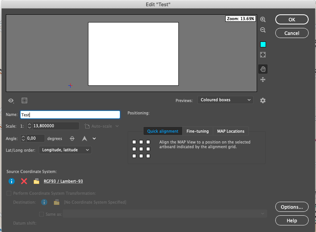Open the preview settings gear
This screenshot has height=232, width=316.
pyautogui.click(x=263, y=100)
